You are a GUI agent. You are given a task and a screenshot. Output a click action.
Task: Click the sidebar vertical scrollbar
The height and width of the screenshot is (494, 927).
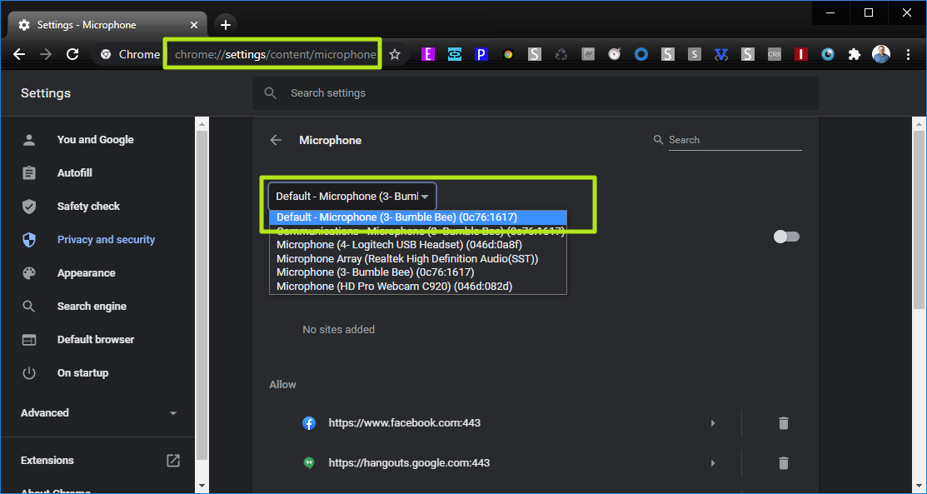coord(202,296)
